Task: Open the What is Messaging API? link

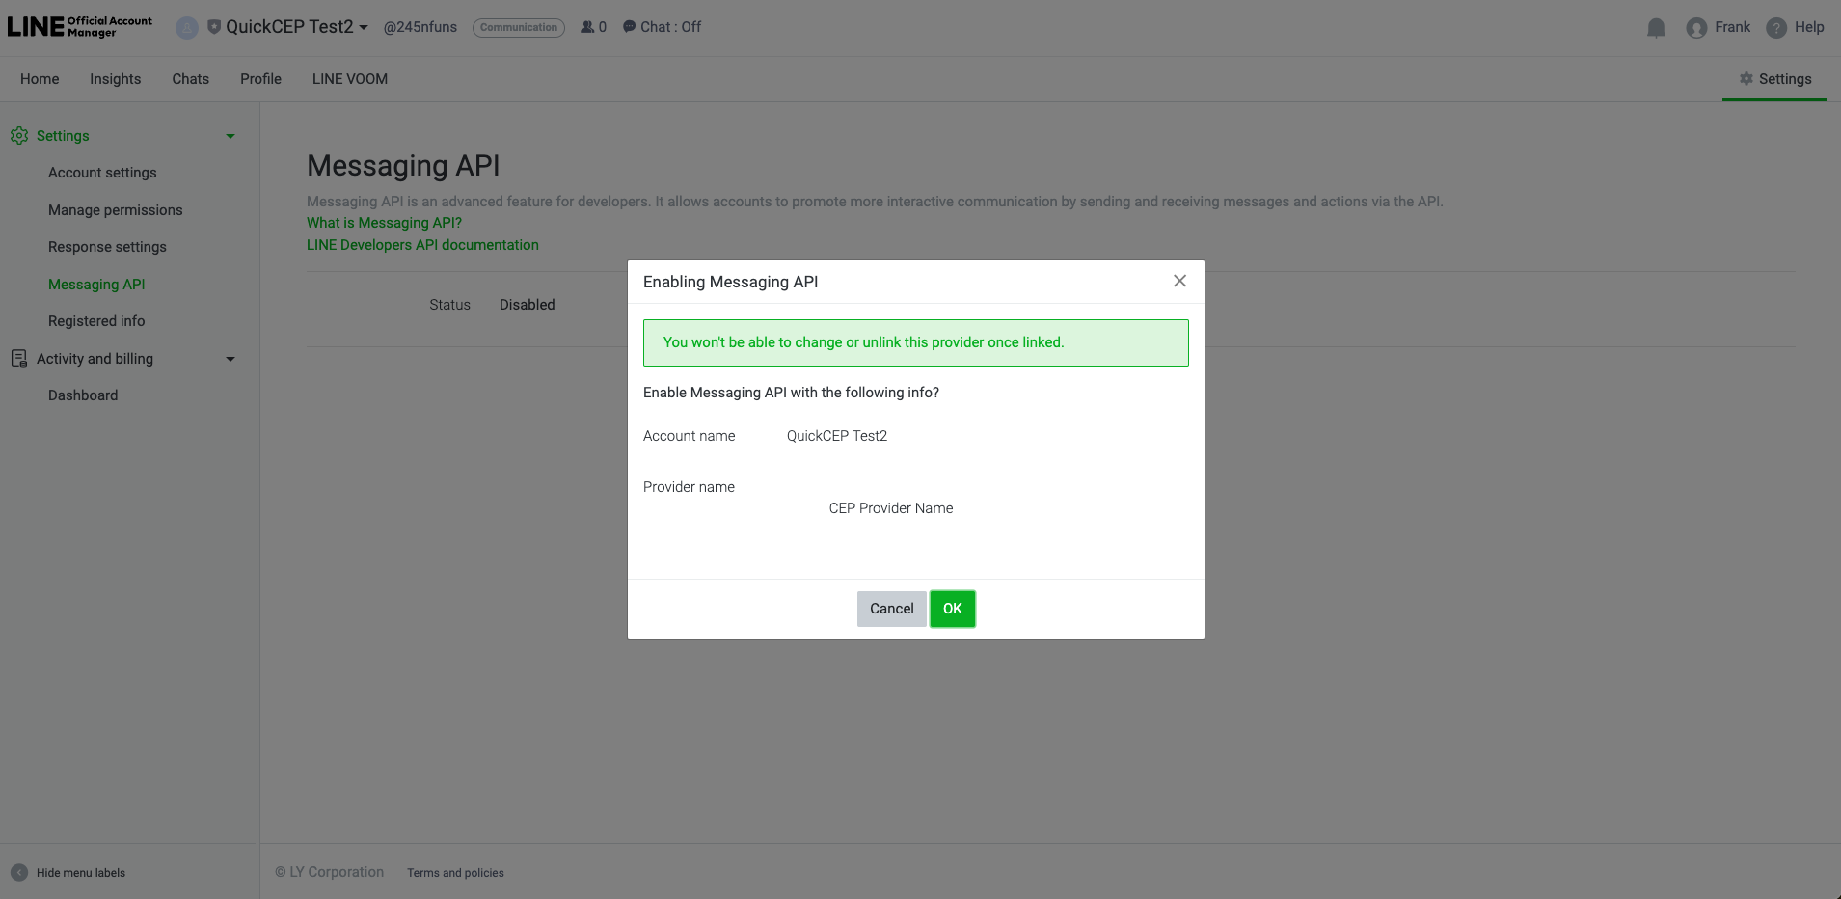Action: [384, 223]
